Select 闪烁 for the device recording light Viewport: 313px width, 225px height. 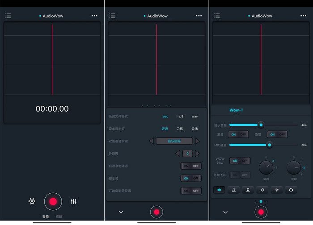pos(180,129)
